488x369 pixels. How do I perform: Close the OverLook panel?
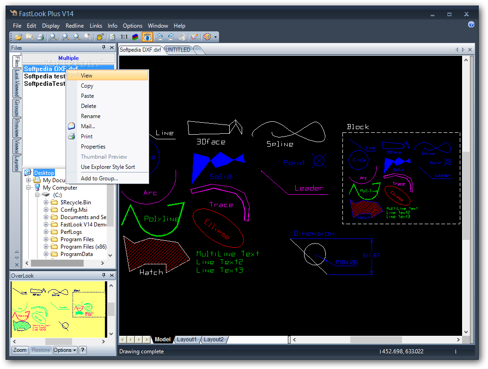(112, 275)
